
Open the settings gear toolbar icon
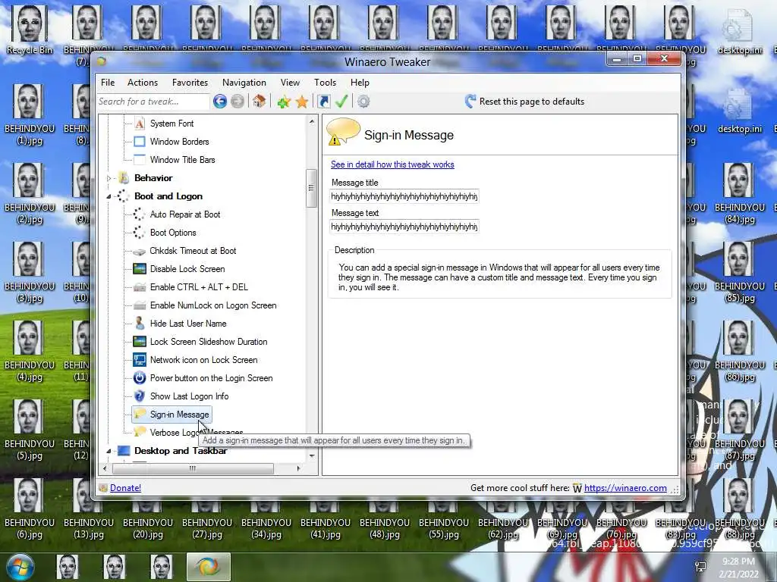click(x=363, y=102)
